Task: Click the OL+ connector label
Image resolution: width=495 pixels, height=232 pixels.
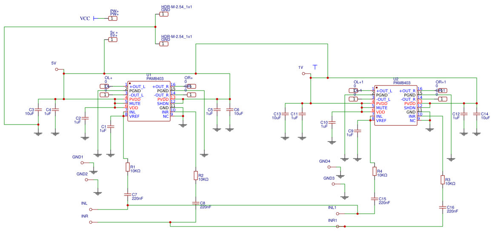Action: 109,78
